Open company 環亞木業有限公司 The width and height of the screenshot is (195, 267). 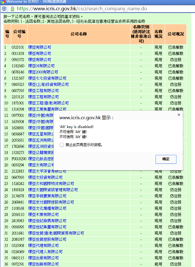(x=43, y=214)
